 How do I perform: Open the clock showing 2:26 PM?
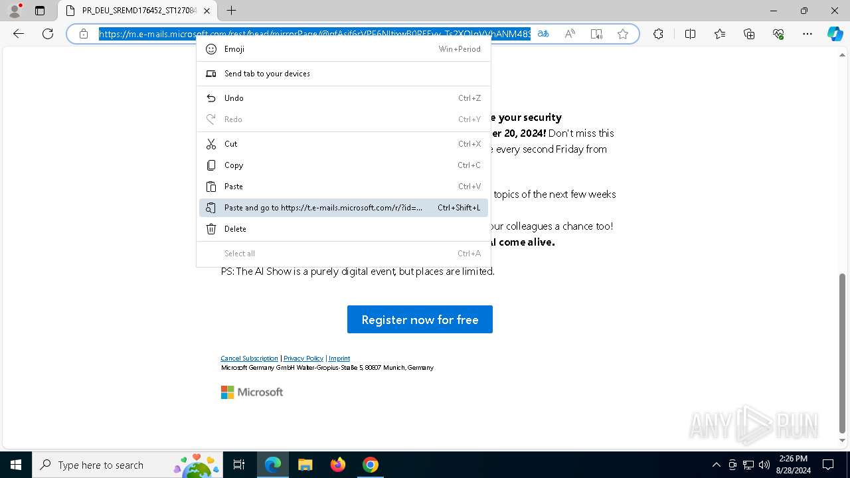[x=793, y=465]
